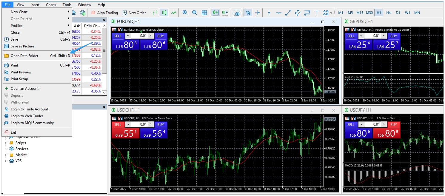The image size is (445, 196).
Task: Toggle auto scroll to latest bars
Action: coord(215,13)
